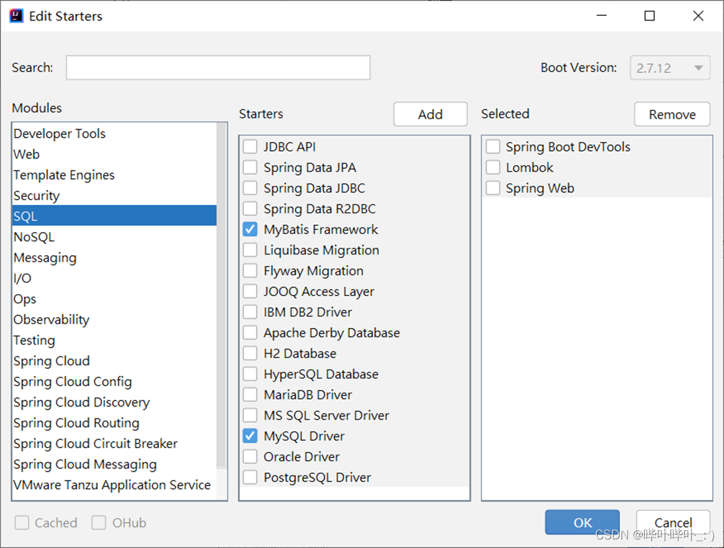Tick the Lombok checkbox in Selected list
The image size is (724, 548).
tap(493, 168)
